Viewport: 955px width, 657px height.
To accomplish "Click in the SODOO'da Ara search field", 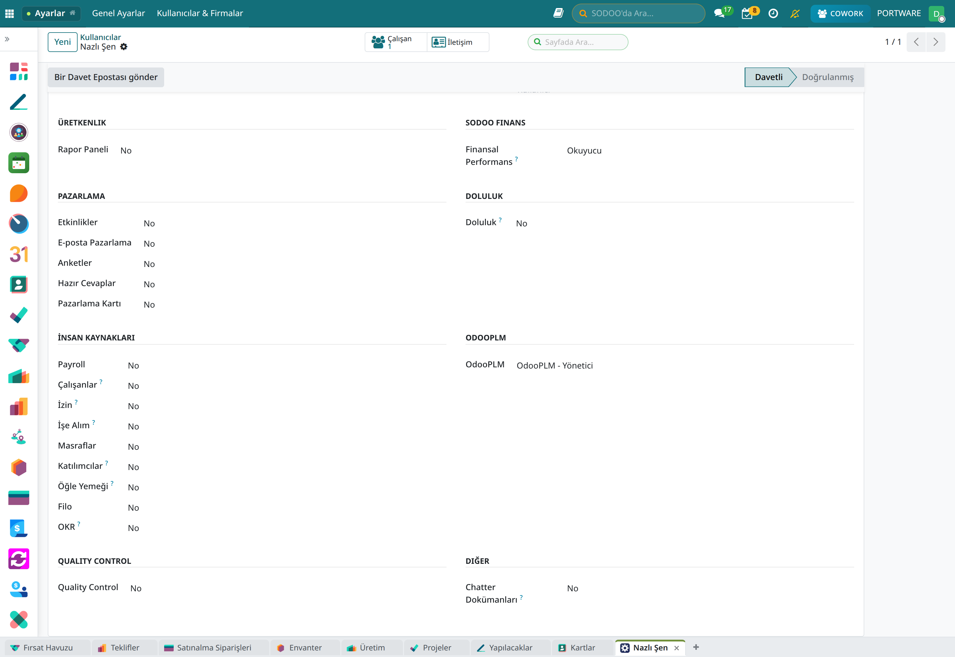I will click(x=638, y=13).
